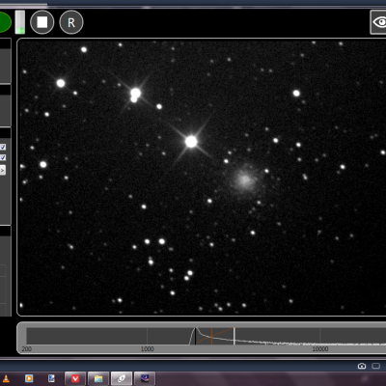This screenshot has height=386, width=386.
Task: Click the camera icon in status bar
Action: pos(362,366)
